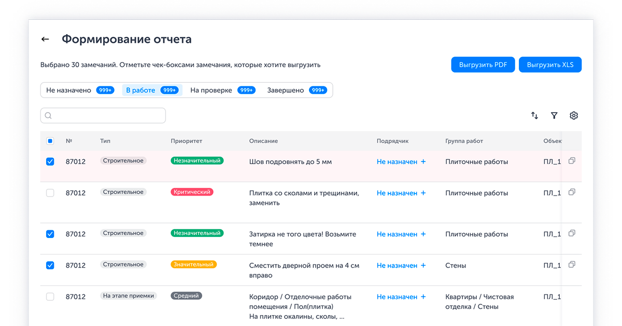Copy the remark "Затирка не того цвета"
Image resolution: width=622 pixels, height=326 pixels.
(572, 233)
